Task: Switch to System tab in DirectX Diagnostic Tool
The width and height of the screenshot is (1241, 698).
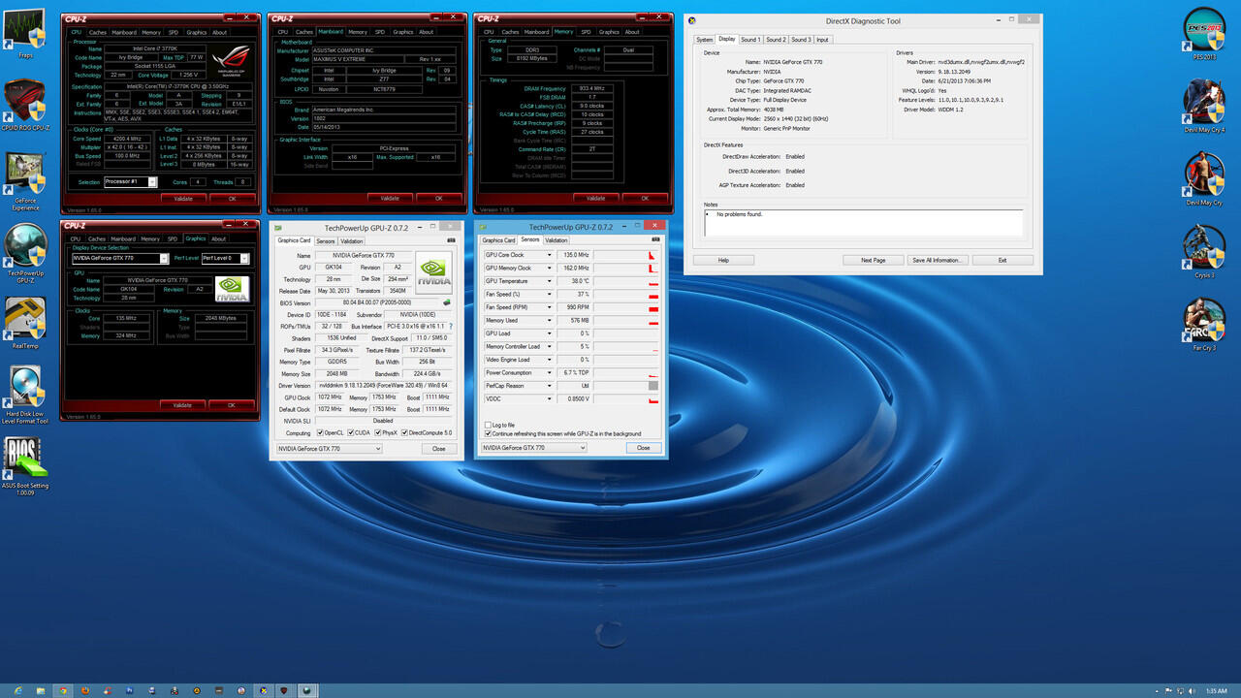Action: (x=704, y=40)
